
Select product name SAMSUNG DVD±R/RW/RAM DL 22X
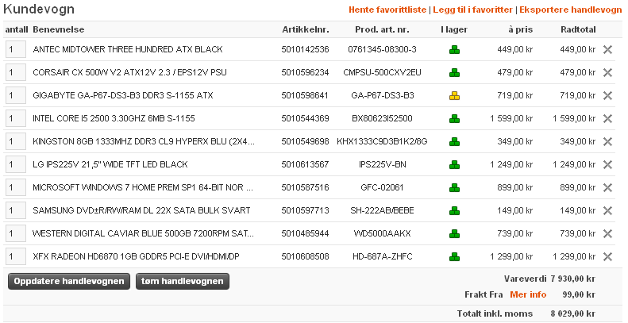pos(141,210)
